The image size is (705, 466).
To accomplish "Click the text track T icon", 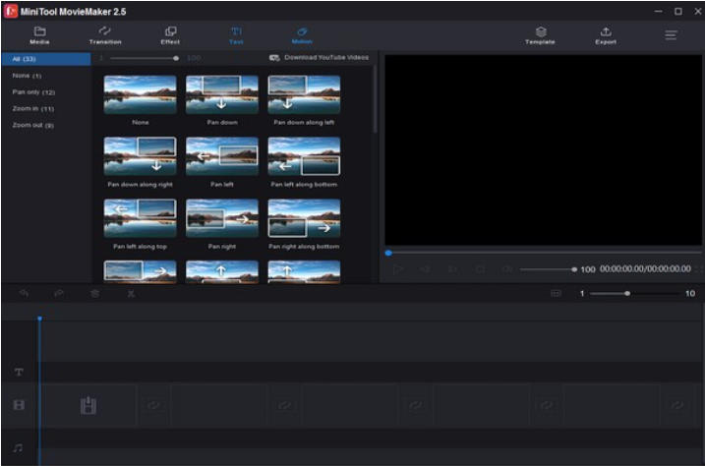I will click(18, 373).
